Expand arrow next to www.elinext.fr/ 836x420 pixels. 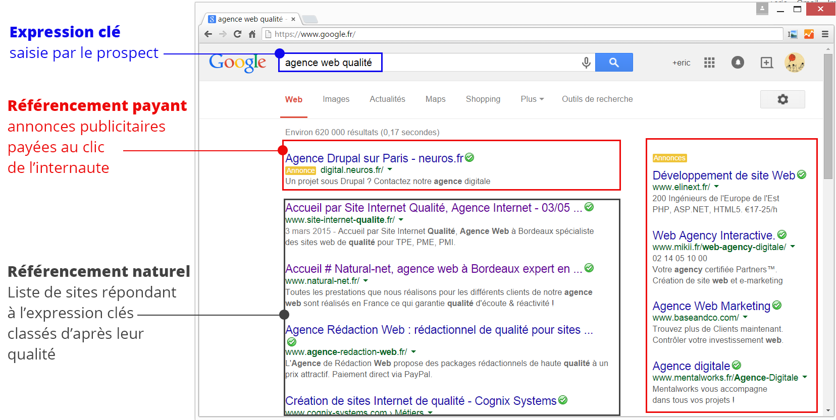716,187
